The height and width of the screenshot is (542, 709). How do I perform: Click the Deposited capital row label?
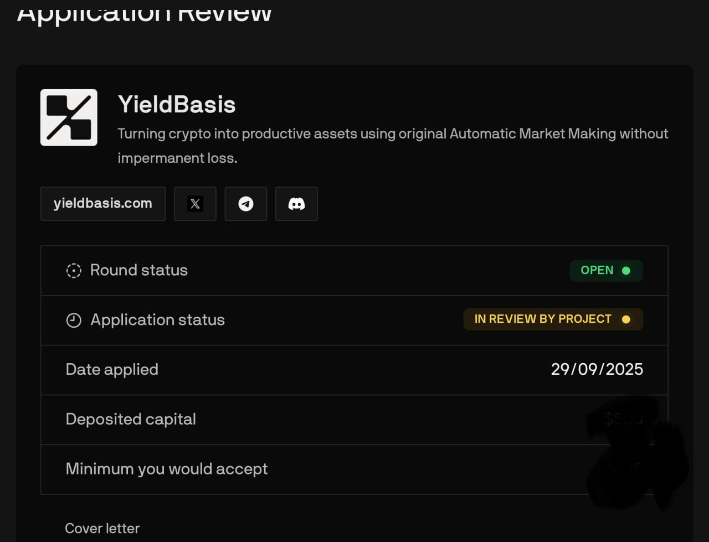point(131,419)
